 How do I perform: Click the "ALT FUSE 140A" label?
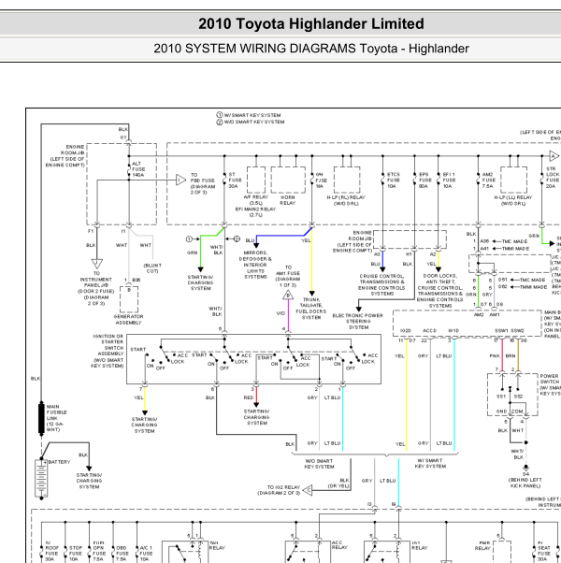pos(138,169)
